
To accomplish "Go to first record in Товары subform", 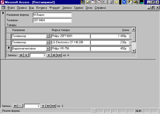I will 21,55.
